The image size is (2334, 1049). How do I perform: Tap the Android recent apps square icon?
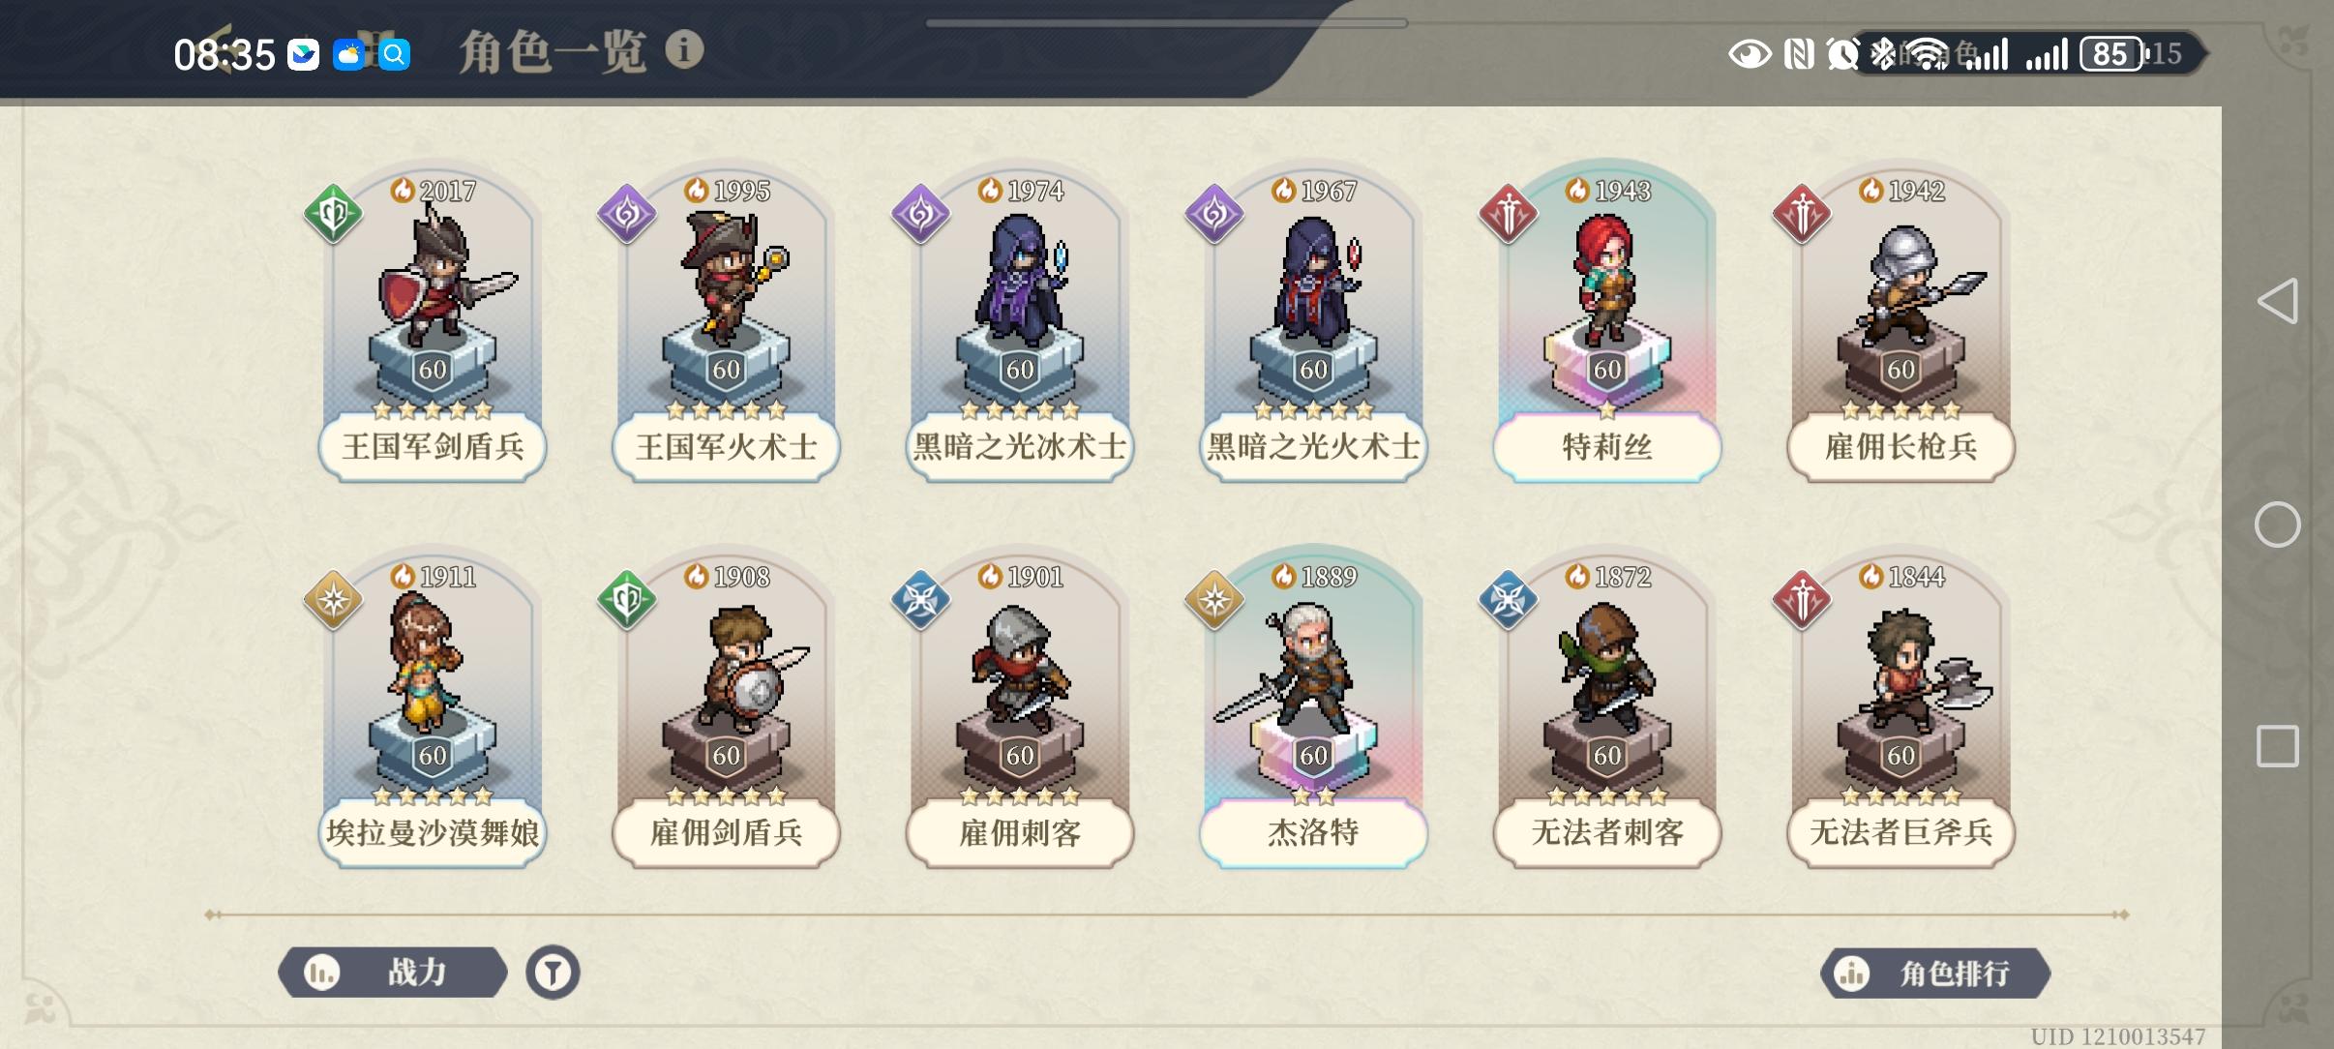[2278, 746]
